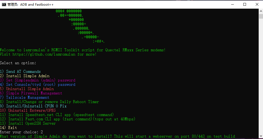
Task: Click the 'Uninstall Simple Admin' line
Action: pos(27,89)
